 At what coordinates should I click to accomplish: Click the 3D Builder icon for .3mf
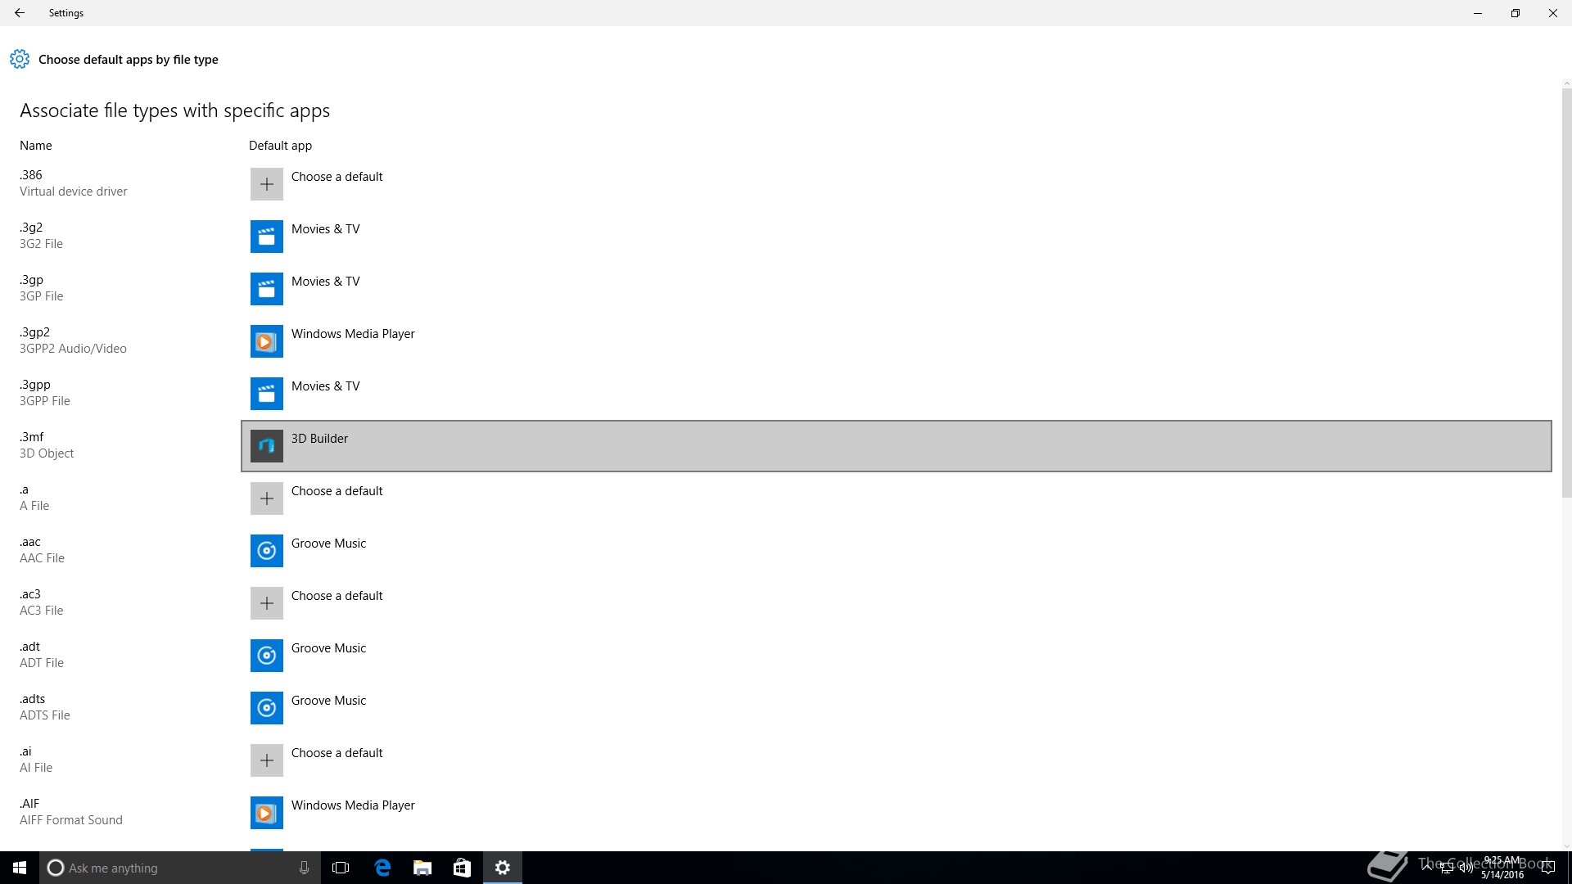(x=267, y=446)
